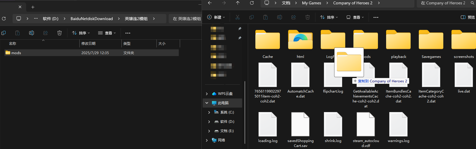Click the Rename icon in the left window toolbar

32,33
